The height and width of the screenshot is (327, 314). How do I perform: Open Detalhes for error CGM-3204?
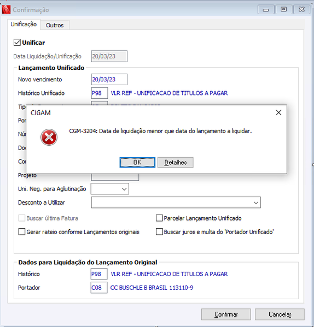click(x=175, y=162)
